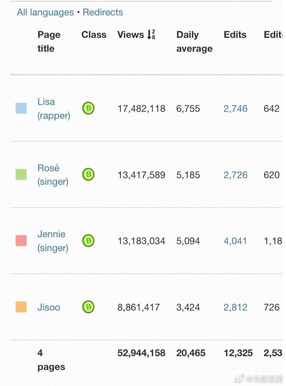Open the Jisoo page link
Image resolution: width=286 pixels, height=386 pixels.
(x=49, y=307)
